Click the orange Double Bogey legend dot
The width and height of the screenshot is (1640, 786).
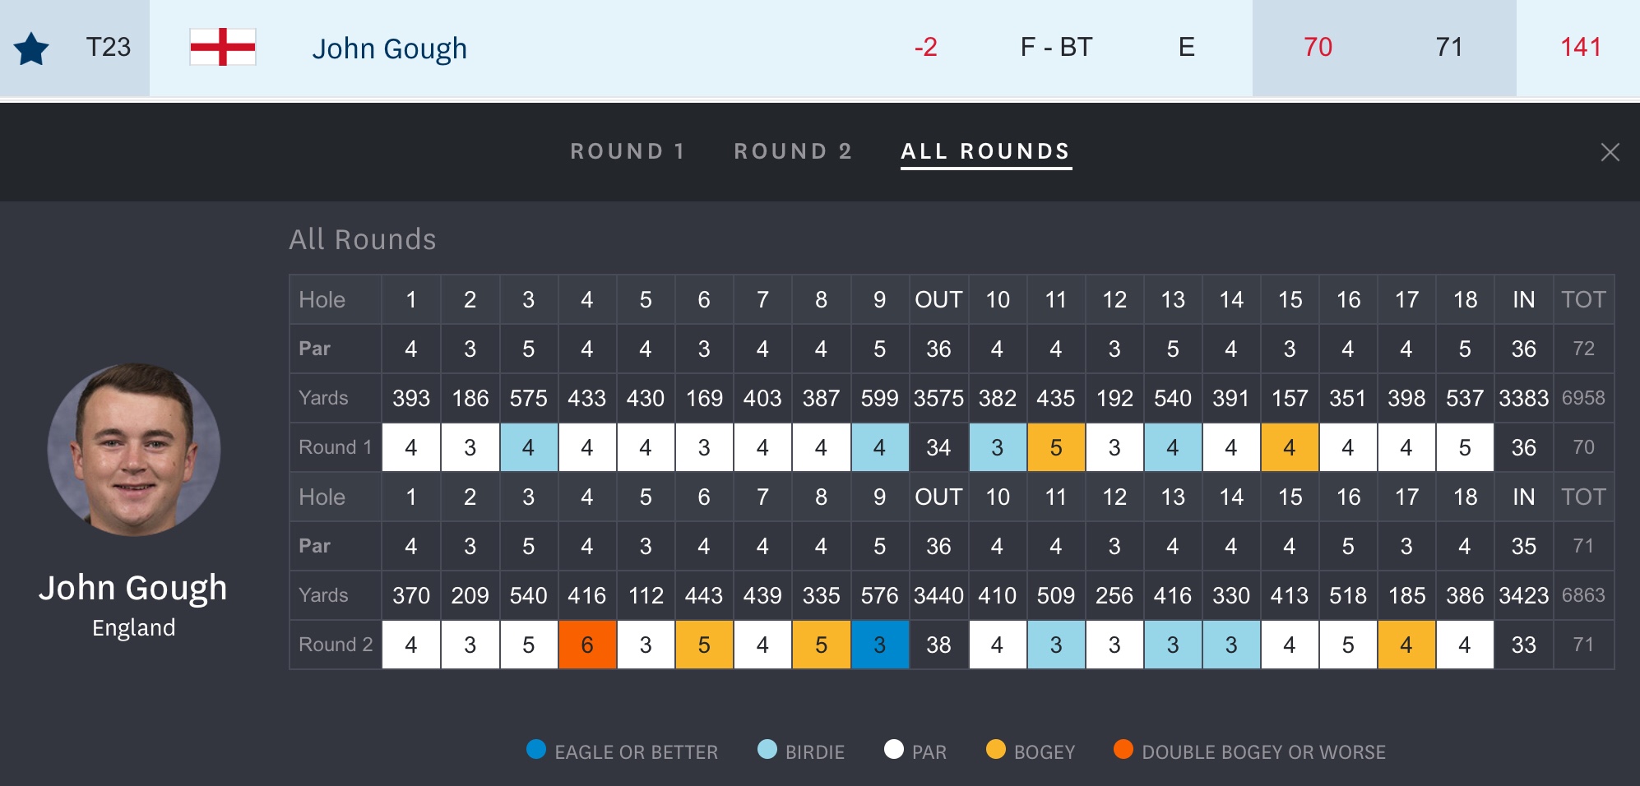pyautogui.click(x=1123, y=750)
